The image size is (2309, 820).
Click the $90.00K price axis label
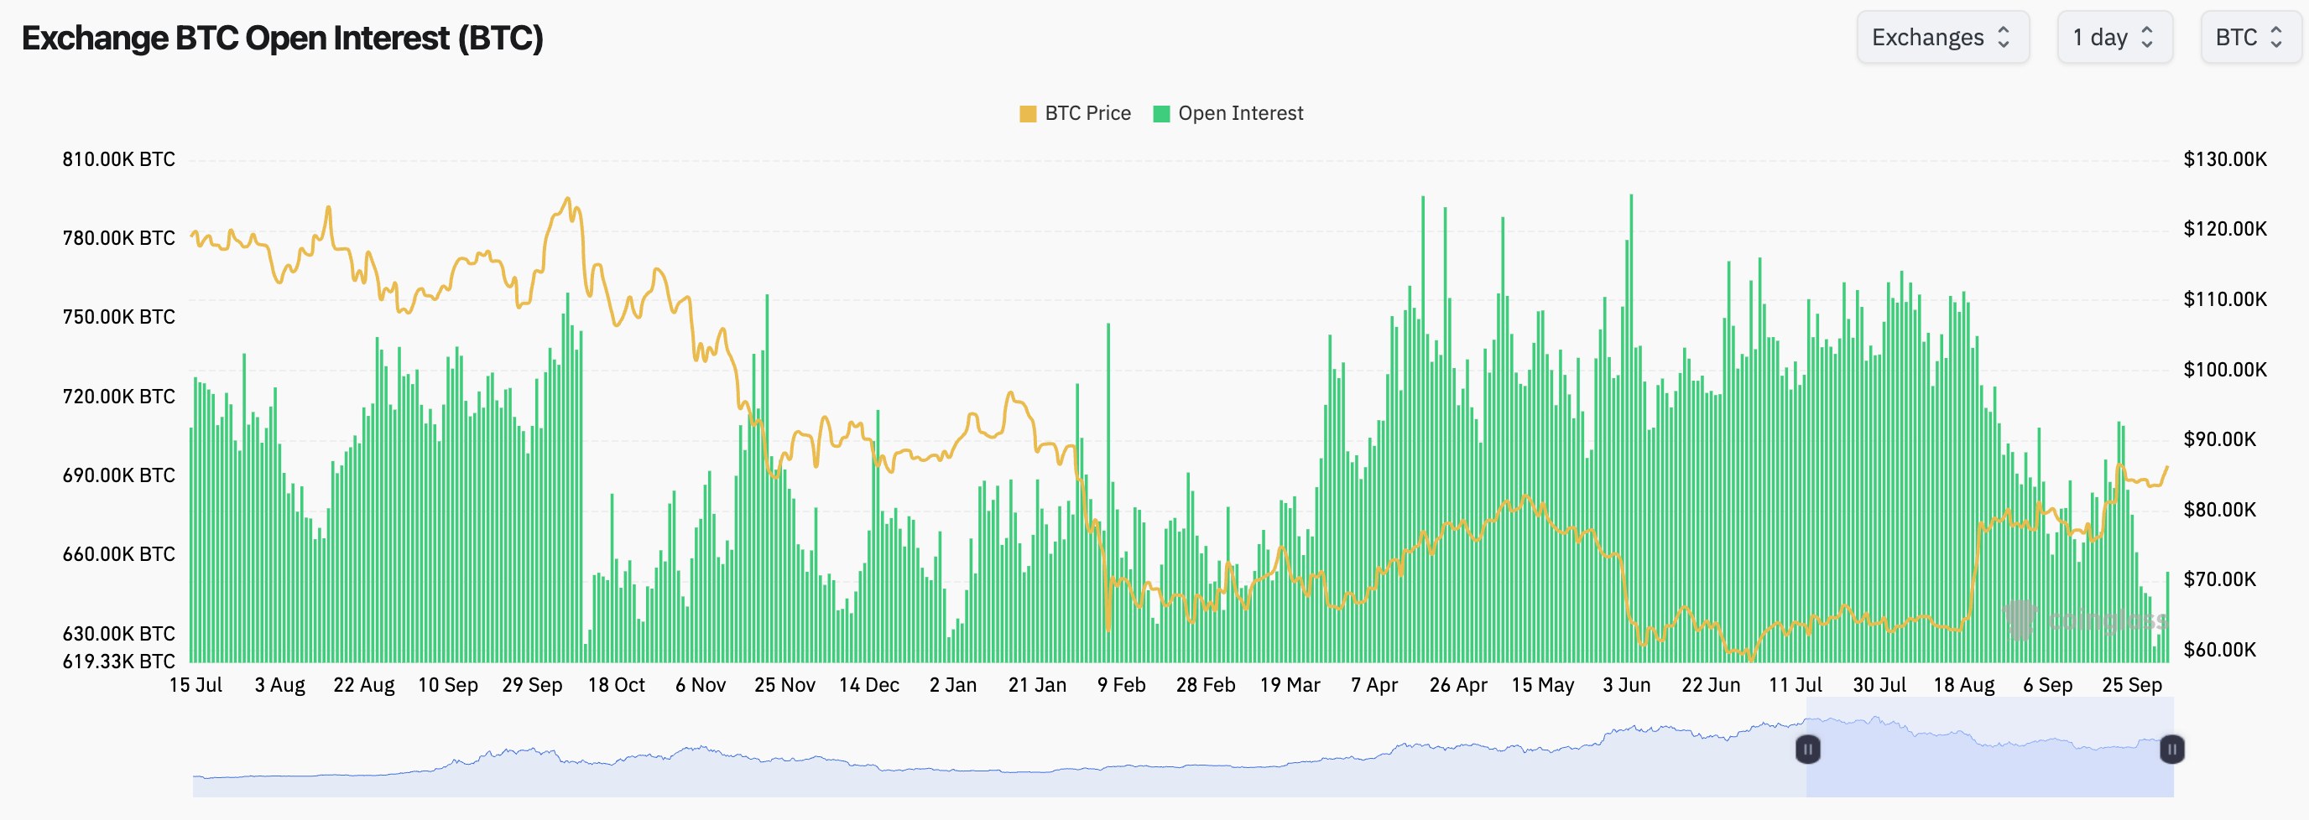coord(2219,439)
